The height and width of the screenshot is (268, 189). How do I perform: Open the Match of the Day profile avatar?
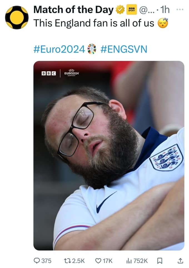tap(17, 17)
